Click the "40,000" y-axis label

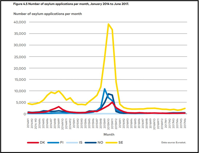[x=19, y=22]
